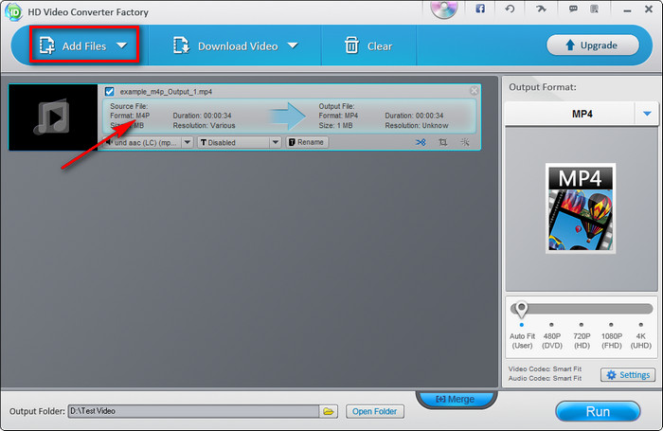Click Download Video in the toolbar
The width and height of the screenshot is (663, 431).
(x=235, y=45)
